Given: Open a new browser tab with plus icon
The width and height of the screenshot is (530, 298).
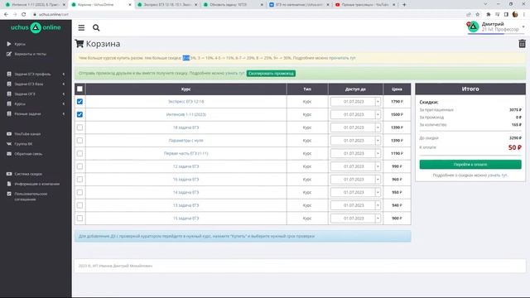Looking at the screenshot, I should coord(404,5).
